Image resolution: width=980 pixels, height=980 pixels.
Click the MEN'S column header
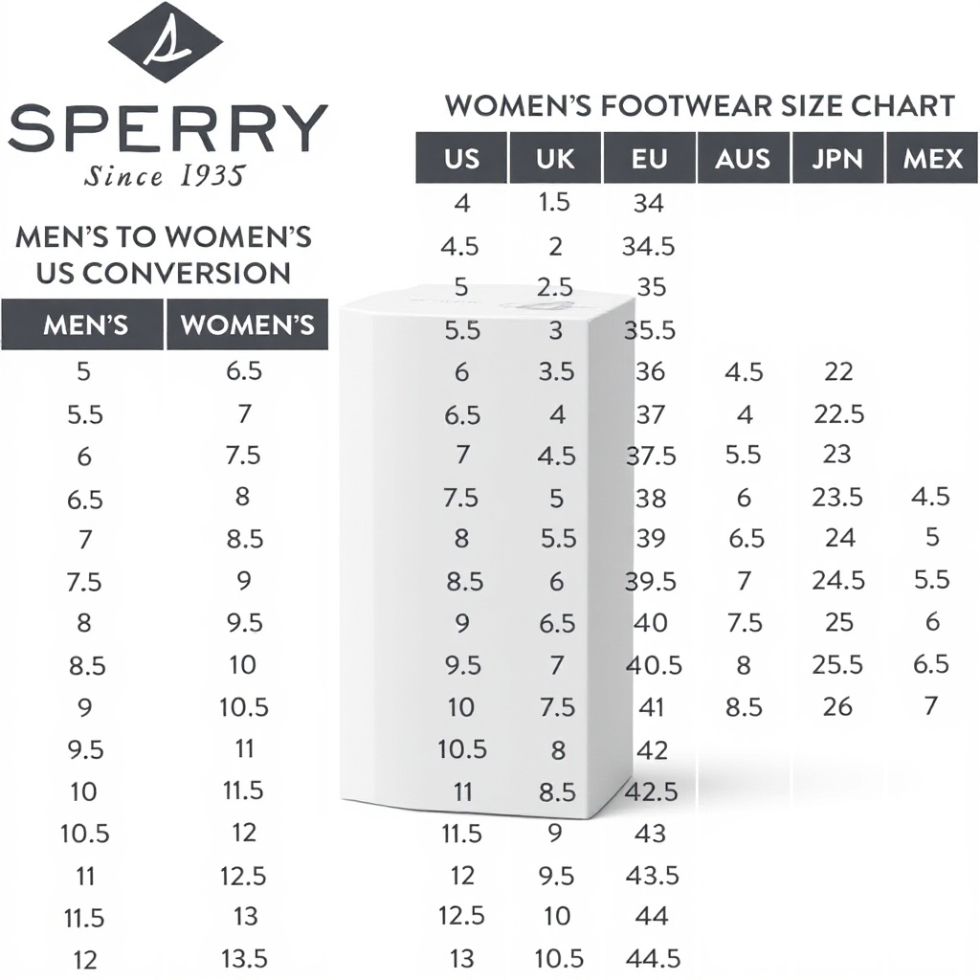[x=85, y=324]
